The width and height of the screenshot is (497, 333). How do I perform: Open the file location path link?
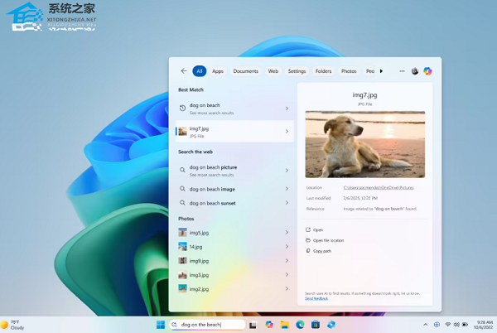pyautogui.click(x=379, y=187)
